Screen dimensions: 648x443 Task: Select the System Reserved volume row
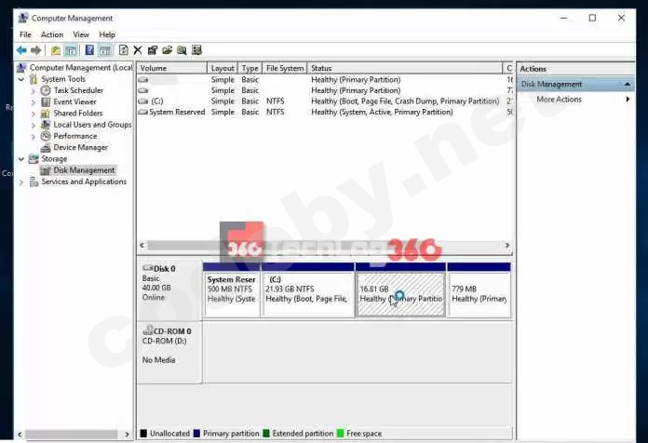(x=325, y=112)
